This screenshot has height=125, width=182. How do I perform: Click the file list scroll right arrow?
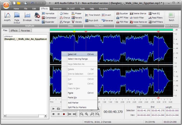click(x=45, y=116)
